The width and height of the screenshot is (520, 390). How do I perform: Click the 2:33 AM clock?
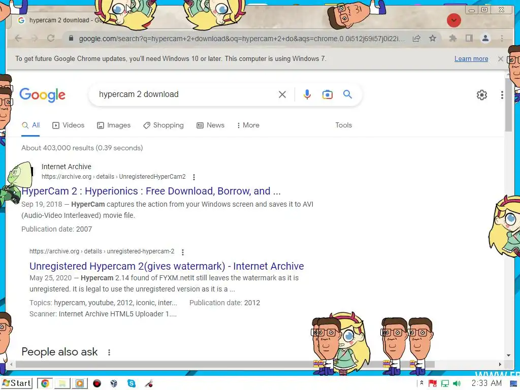pos(486,383)
